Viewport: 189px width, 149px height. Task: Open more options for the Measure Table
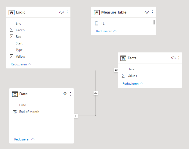[152, 12]
